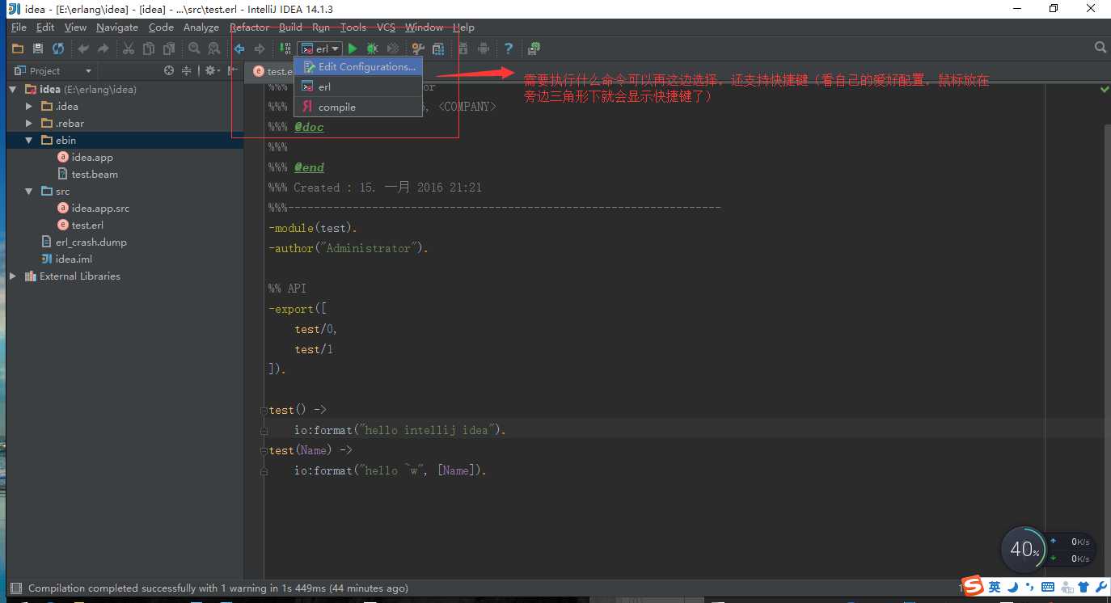The height and width of the screenshot is (603, 1111).
Task: Click the 40% memory monitor widget
Action: coord(1024,550)
